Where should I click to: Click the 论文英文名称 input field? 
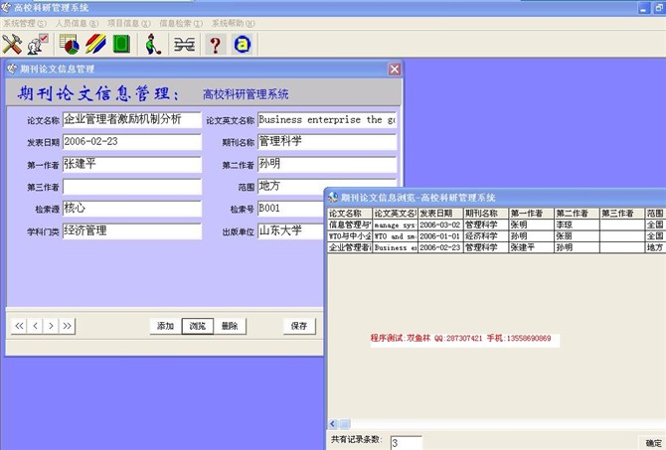click(x=327, y=120)
